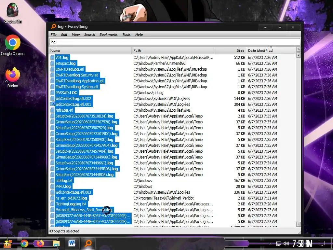Click the 167 KB size cell
Image resolution: width=333 pixels, height=250 pixels.
click(240, 180)
